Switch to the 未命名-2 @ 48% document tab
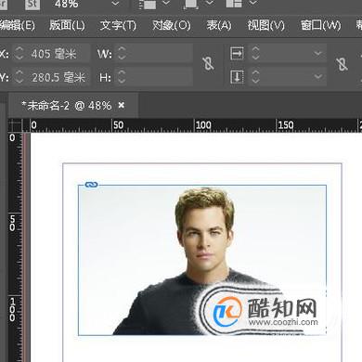The height and width of the screenshot is (362, 362). (66, 106)
